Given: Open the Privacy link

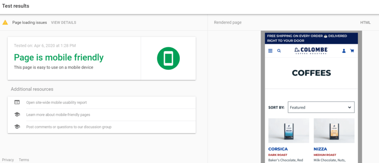Looking at the screenshot, I should (8, 160).
